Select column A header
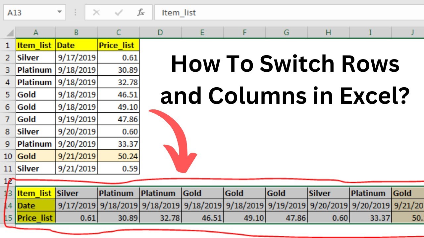 36,33
